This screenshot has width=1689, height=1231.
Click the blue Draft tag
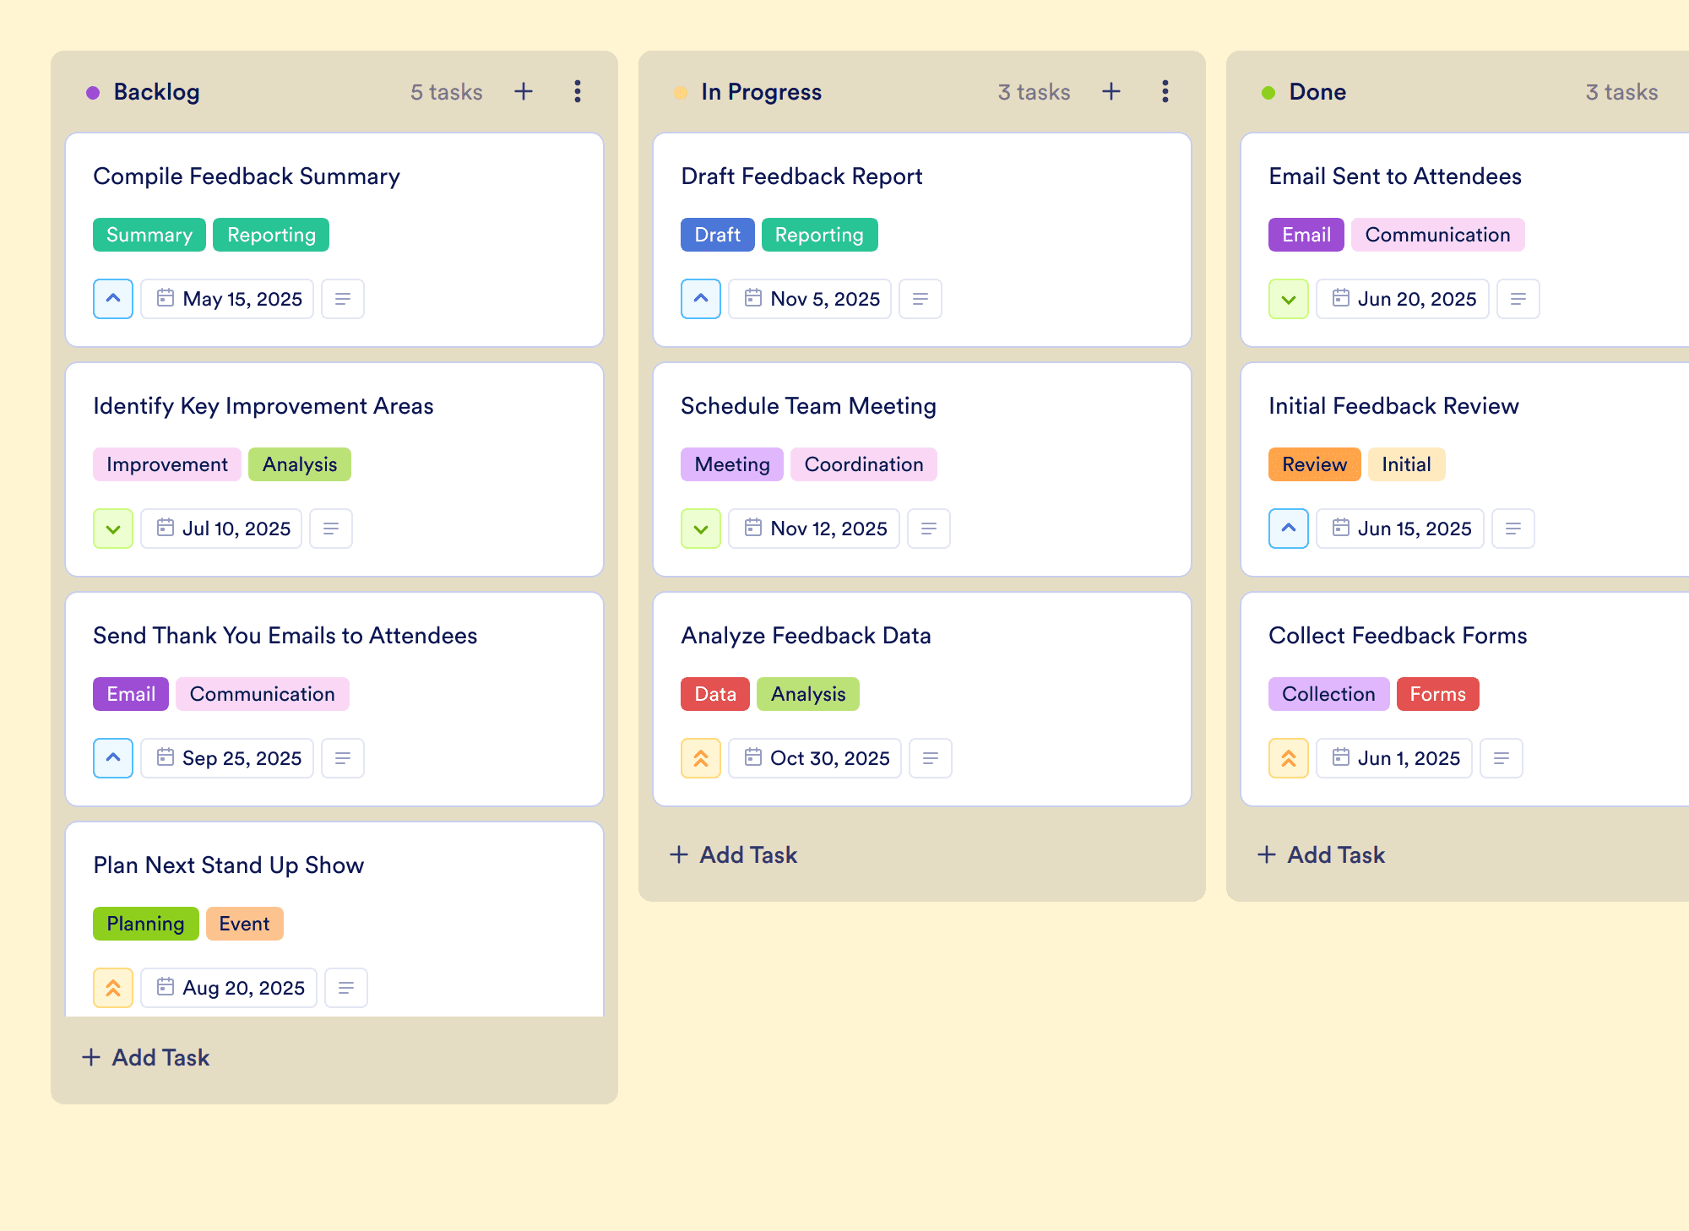pyautogui.click(x=718, y=235)
